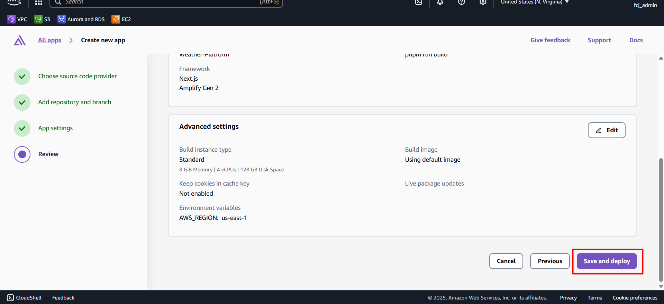Viewport: 664px width, 304px height.
Task: Open the notifications bell
Action: tap(440, 2)
